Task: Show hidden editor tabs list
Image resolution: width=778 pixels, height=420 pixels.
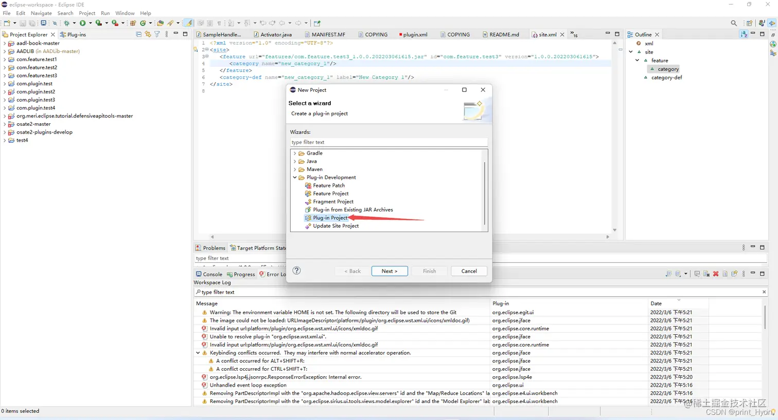Action: click(574, 34)
